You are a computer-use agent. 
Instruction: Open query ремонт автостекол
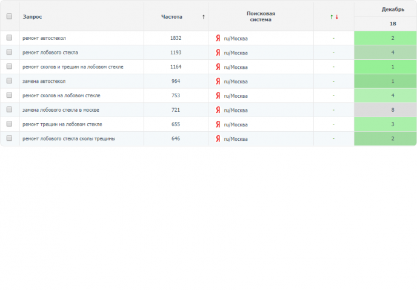pyautogui.click(x=44, y=38)
